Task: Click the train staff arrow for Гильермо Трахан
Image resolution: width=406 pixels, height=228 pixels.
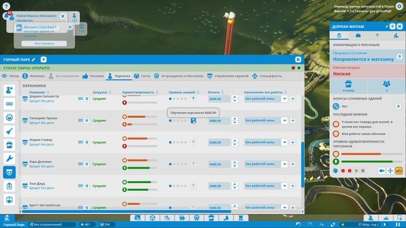Action: [193, 120]
